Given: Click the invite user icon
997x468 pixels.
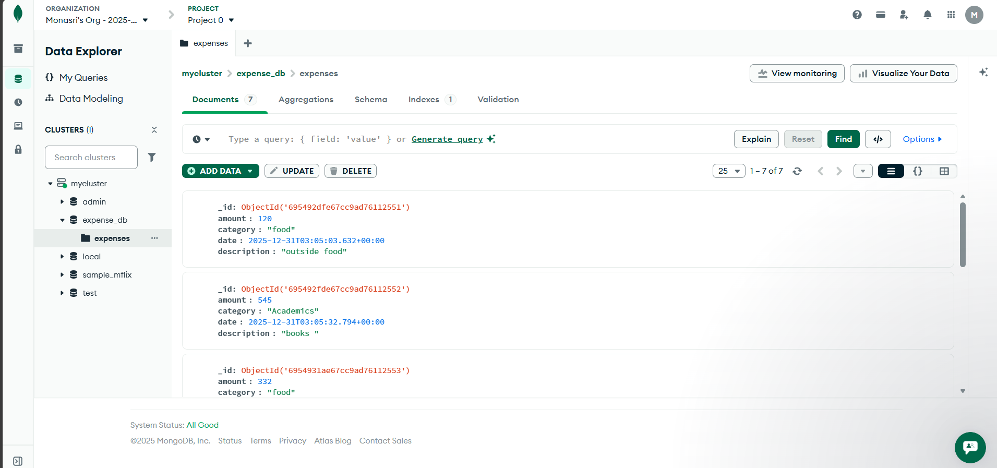Looking at the screenshot, I should (904, 15).
